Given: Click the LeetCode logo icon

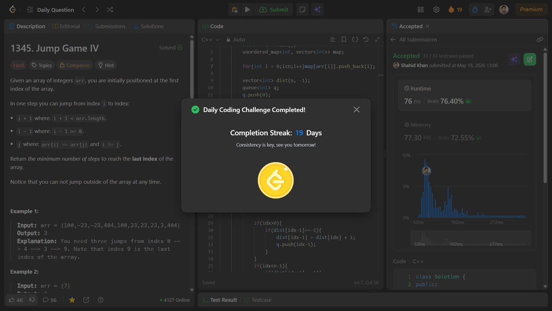Looking at the screenshot, I should 12,9.
